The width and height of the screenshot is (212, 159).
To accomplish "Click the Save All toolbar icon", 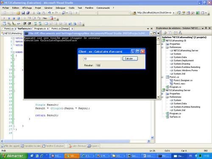I will (28, 13).
